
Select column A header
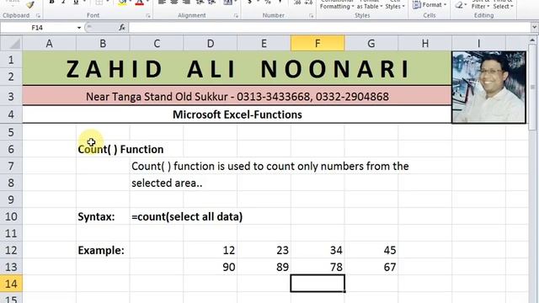49,43
